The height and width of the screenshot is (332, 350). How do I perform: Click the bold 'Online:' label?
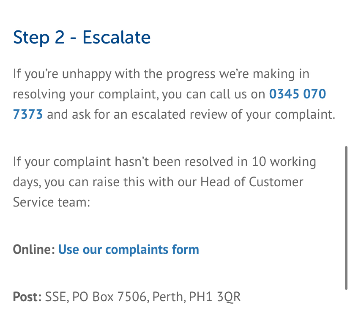(34, 250)
